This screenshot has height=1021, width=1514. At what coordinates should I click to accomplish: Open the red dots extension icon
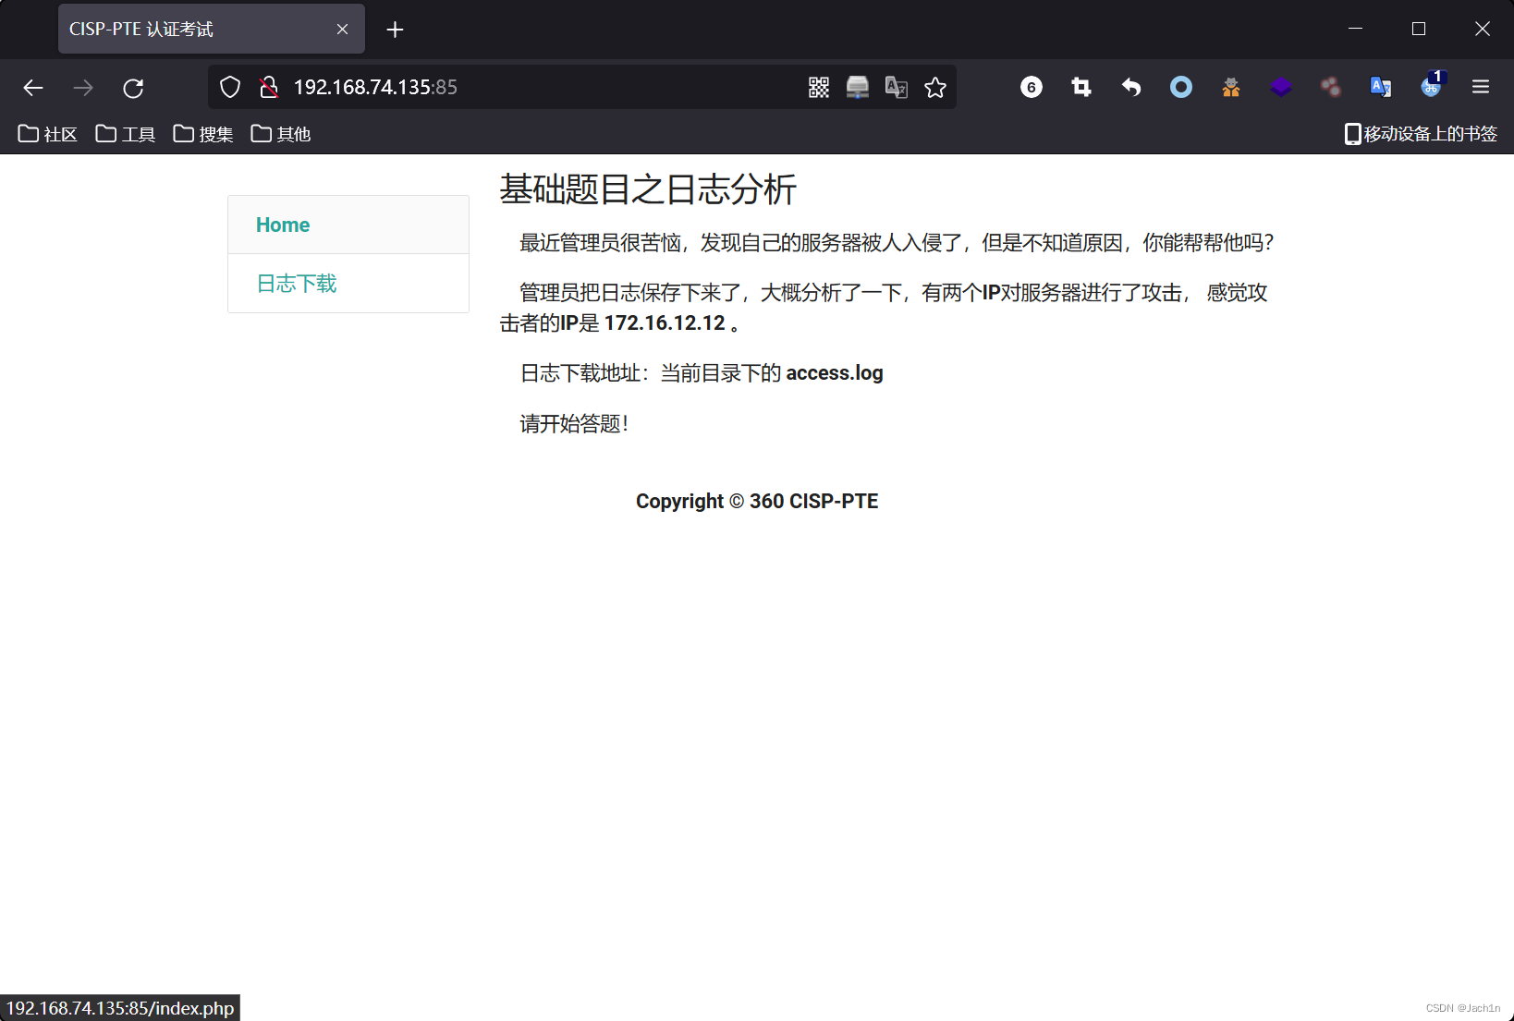coord(1331,88)
